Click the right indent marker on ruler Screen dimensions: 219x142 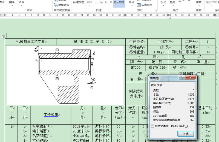pyautogui.click(x=214, y=16)
